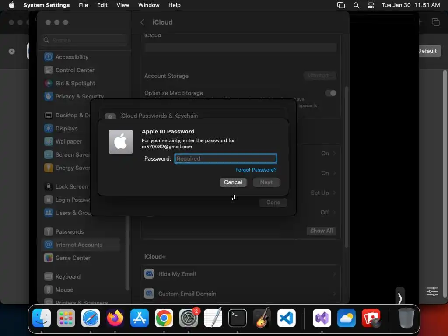Image resolution: width=448 pixels, height=336 pixels.
Task: Click the Password input field
Action: pos(226,158)
